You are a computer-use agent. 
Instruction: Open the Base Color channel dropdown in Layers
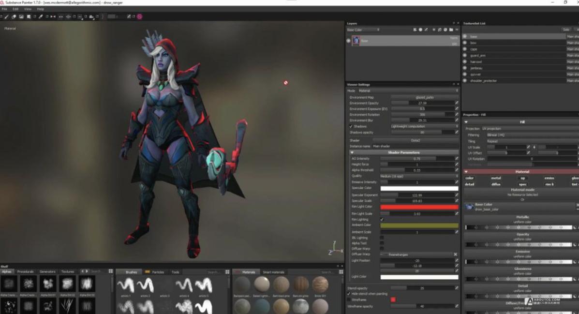[x=363, y=30]
